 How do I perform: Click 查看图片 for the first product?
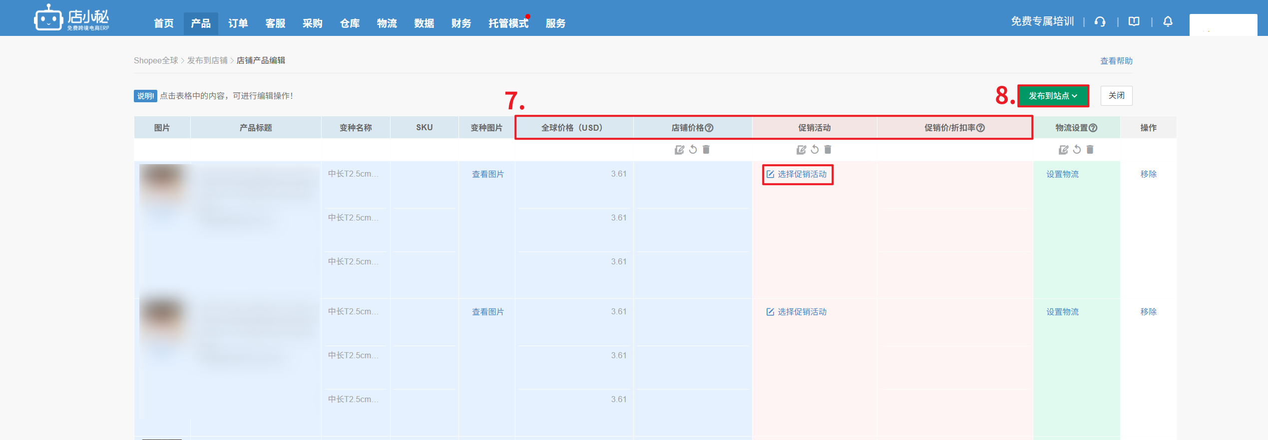point(488,174)
